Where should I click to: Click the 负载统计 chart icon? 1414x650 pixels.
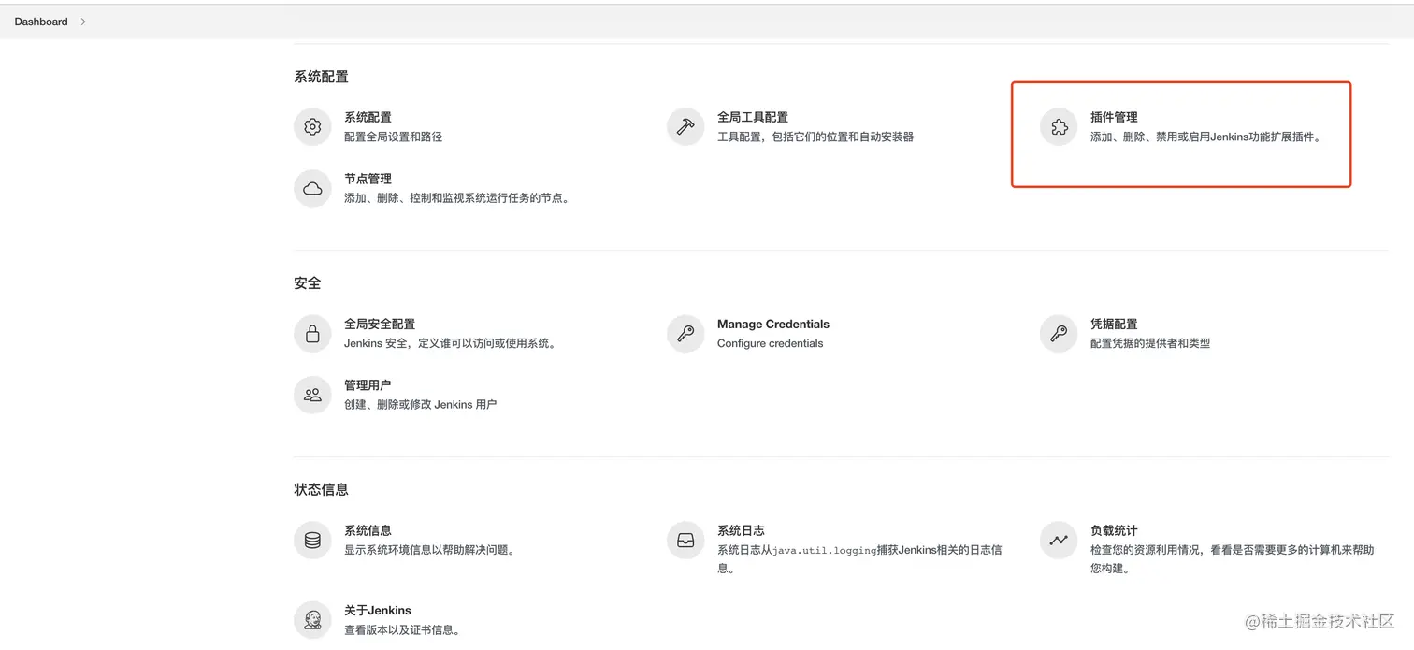pyautogui.click(x=1058, y=540)
